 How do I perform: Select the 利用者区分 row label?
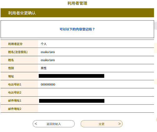(15, 44)
